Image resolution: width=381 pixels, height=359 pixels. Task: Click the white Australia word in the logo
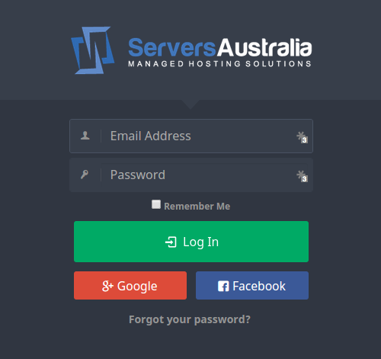point(264,47)
